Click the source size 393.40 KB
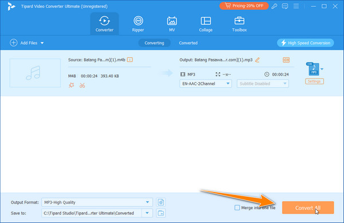The height and width of the screenshot is (223, 344). click(x=110, y=76)
